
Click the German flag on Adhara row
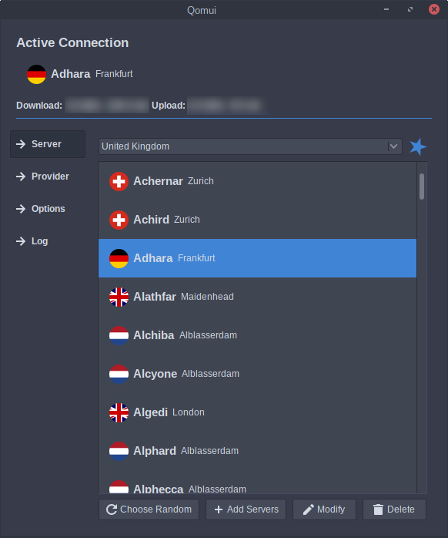click(119, 258)
